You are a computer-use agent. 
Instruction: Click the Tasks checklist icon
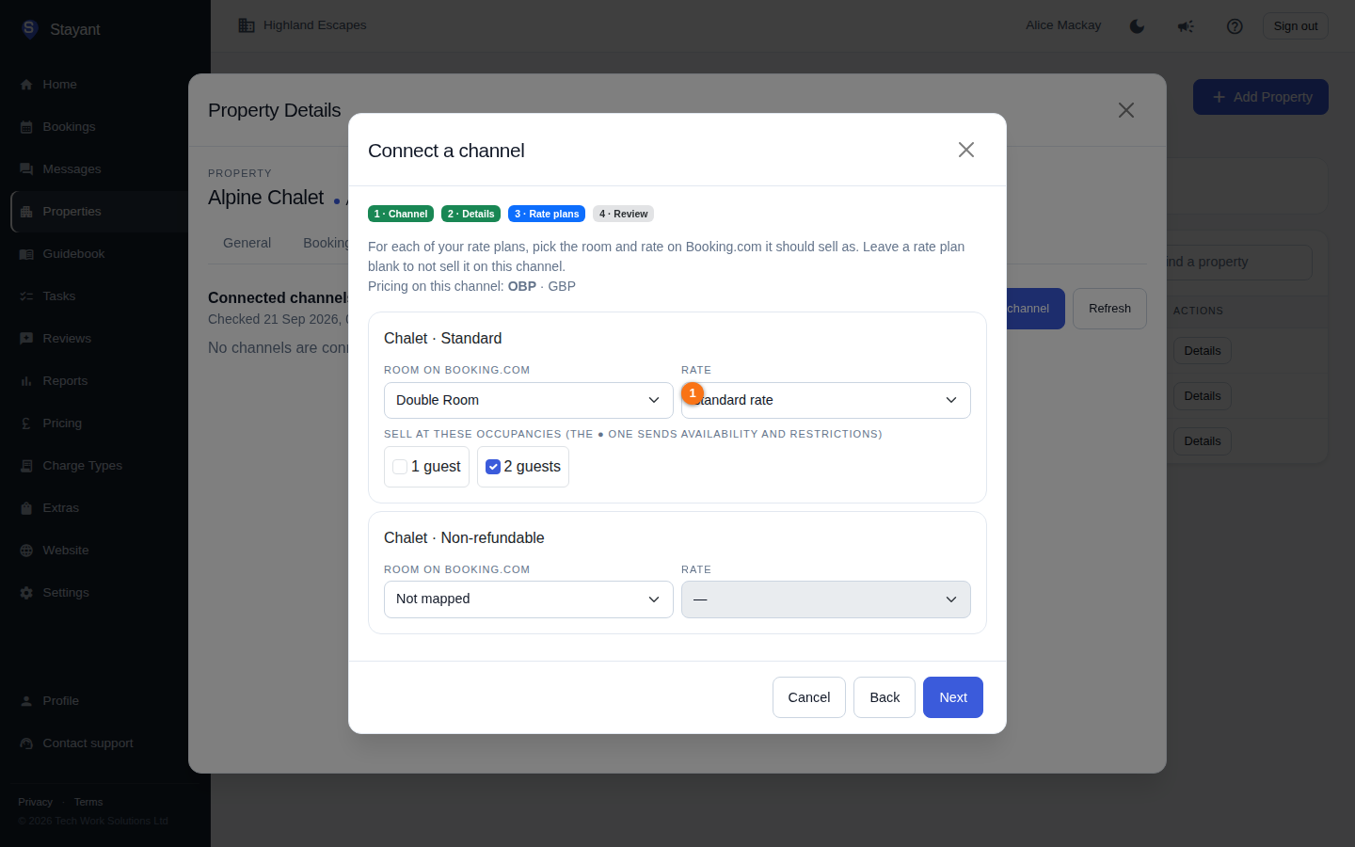tap(26, 296)
